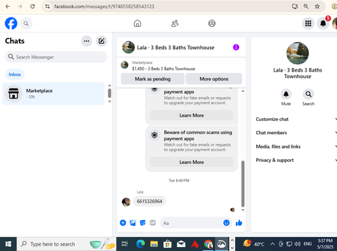Viewport: 337px width, 251px height.
Task: Mute this conversation bell icon
Action: coord(286,94)
